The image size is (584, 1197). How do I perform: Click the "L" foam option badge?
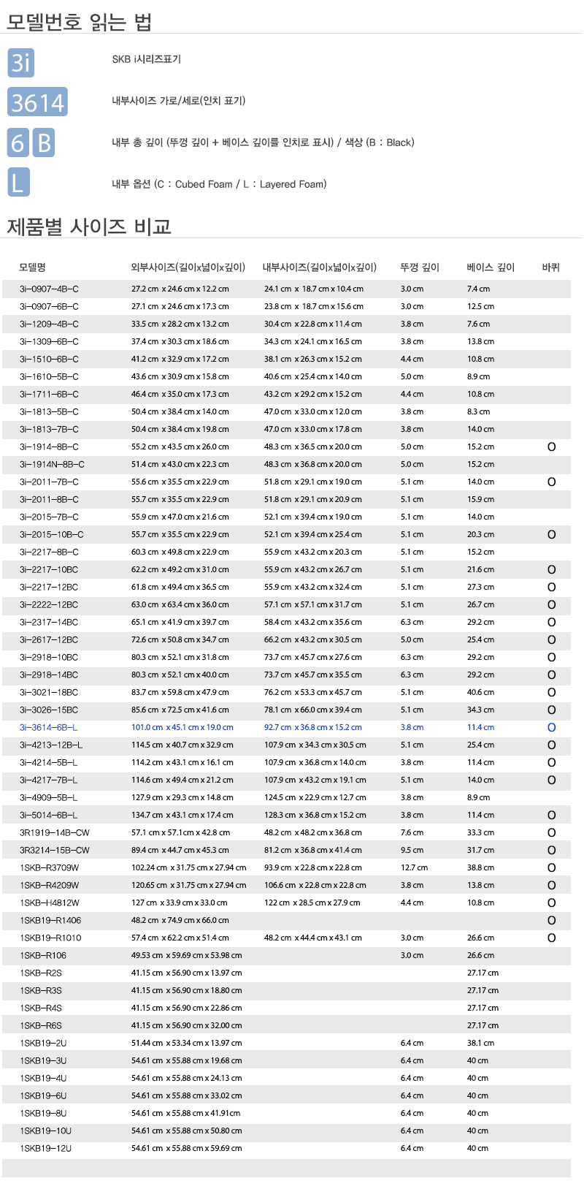(x=18, y=182)
